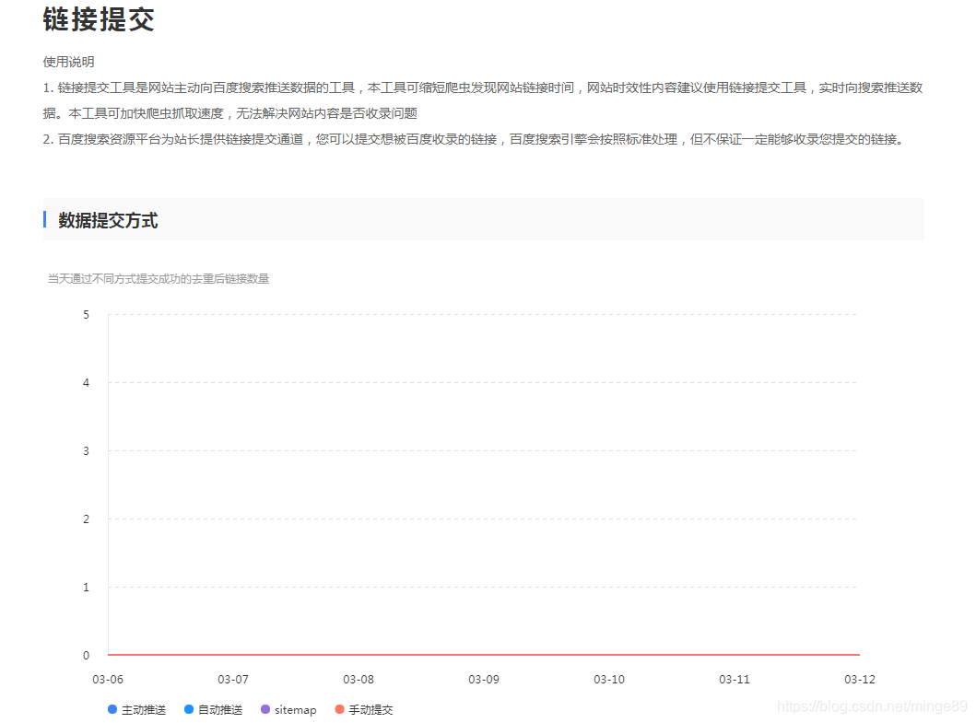Click the blue dot beside 主动推送
The image size is (976, 723).
point(112,709)
